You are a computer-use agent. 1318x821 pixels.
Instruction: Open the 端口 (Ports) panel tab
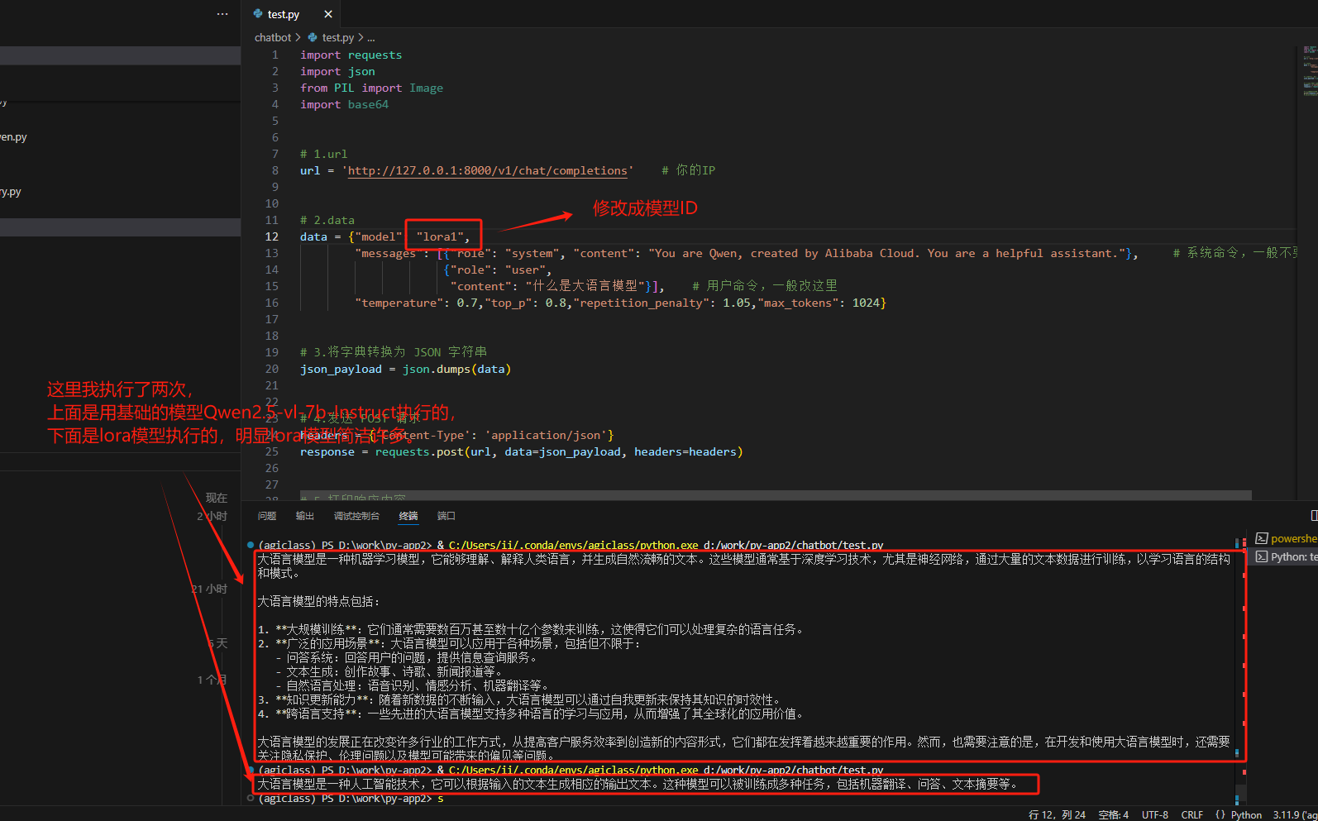point(446,516)
